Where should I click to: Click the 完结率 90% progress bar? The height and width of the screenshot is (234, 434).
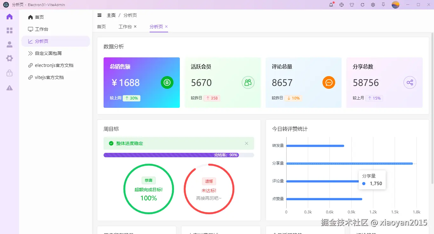(x=179, y=155)
